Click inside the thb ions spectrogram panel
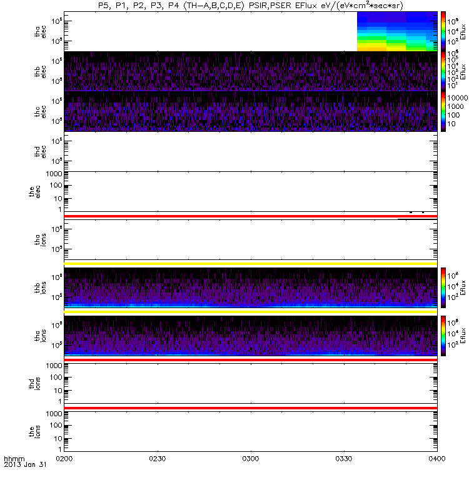Viewport: 469px width, 500px height. (x=251, y=287)
